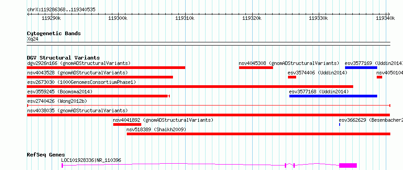403x170 pixels.
Task: Click the 119320k ruler tick label
Action: 252,18
